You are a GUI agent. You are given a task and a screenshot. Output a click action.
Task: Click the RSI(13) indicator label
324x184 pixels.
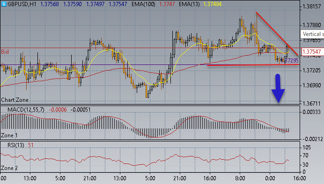pos(16,145)
